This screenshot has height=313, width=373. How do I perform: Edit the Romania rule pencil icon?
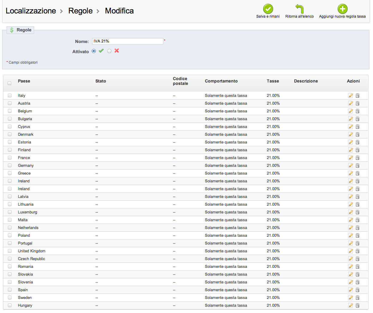pyautogui.click(x=351, y=267)
